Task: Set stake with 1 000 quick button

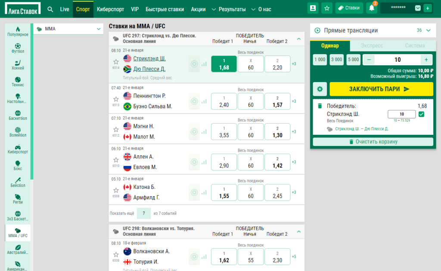Action: click(320, 60)
